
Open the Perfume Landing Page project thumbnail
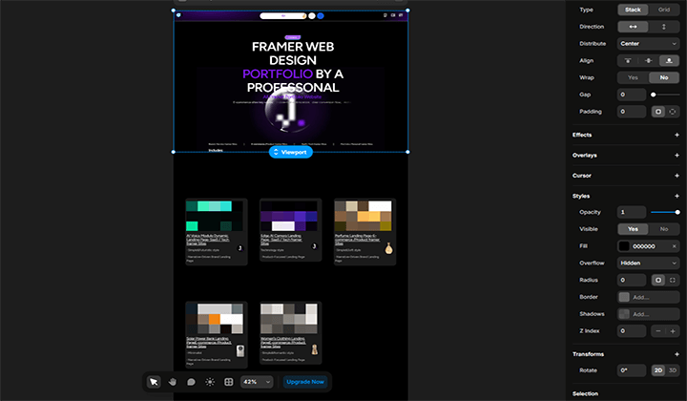click(x=364, y=216)
